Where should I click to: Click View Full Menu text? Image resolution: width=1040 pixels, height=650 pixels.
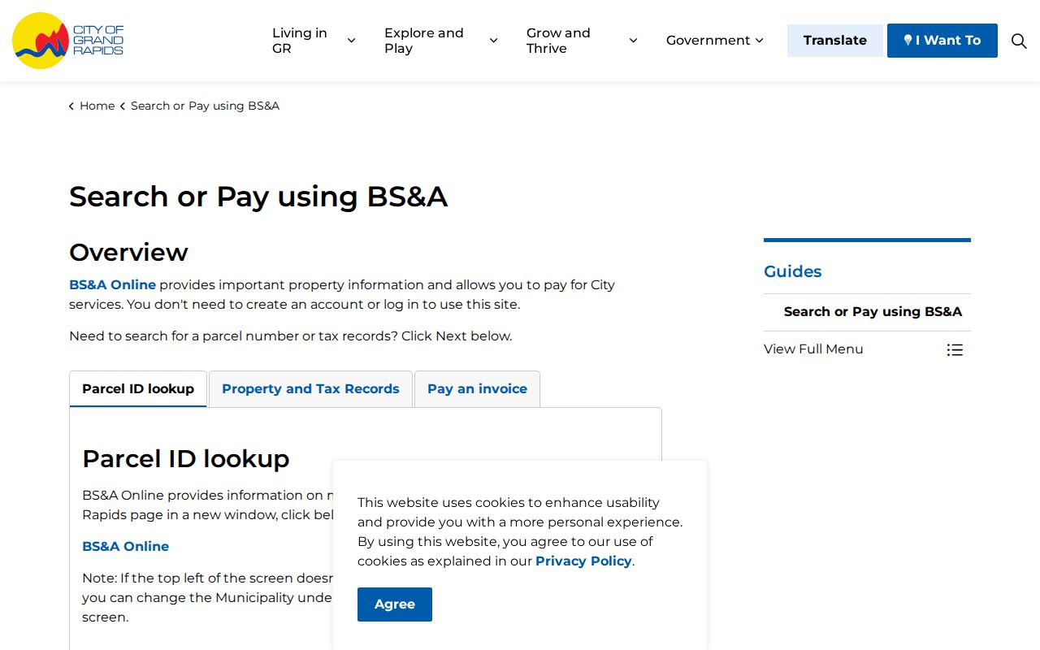[x=813, y=349]
